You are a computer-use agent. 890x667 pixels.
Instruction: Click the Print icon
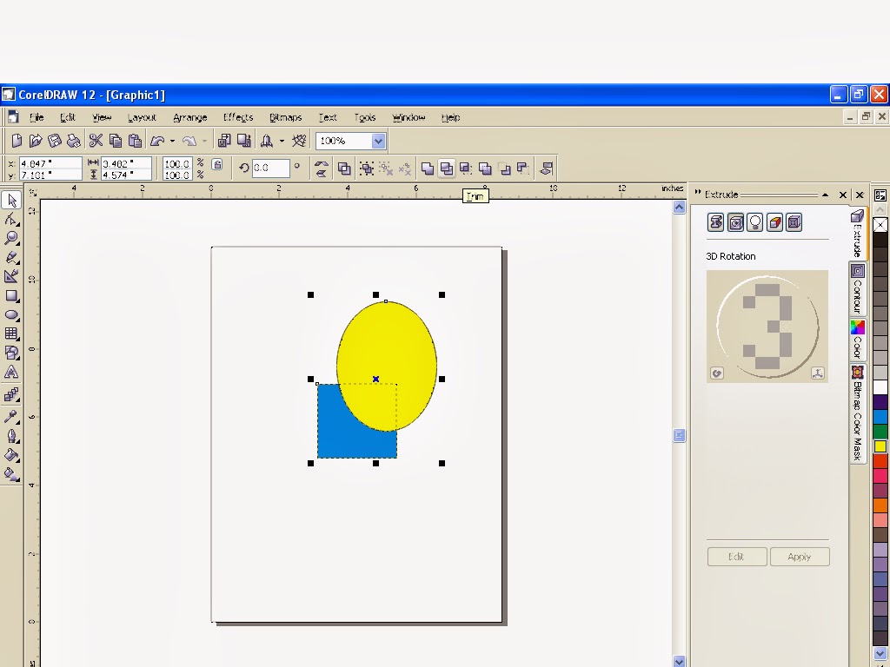coord(73,141)
